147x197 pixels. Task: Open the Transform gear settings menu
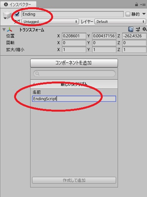144,29
